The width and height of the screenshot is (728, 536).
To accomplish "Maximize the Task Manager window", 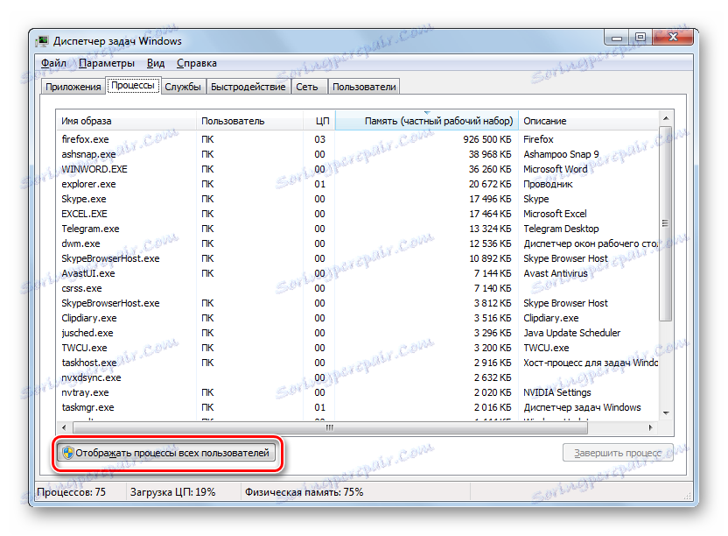I will (640, 37).
